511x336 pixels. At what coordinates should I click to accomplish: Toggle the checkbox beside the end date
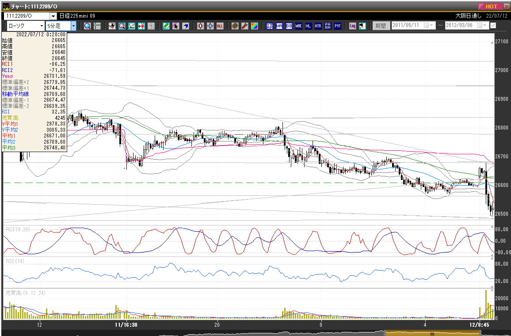(493, 25)
